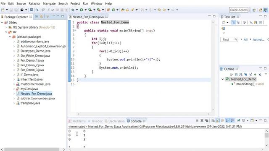Expand the MyClass.java tree node
The image size is (269, 151).
(14, 89)
